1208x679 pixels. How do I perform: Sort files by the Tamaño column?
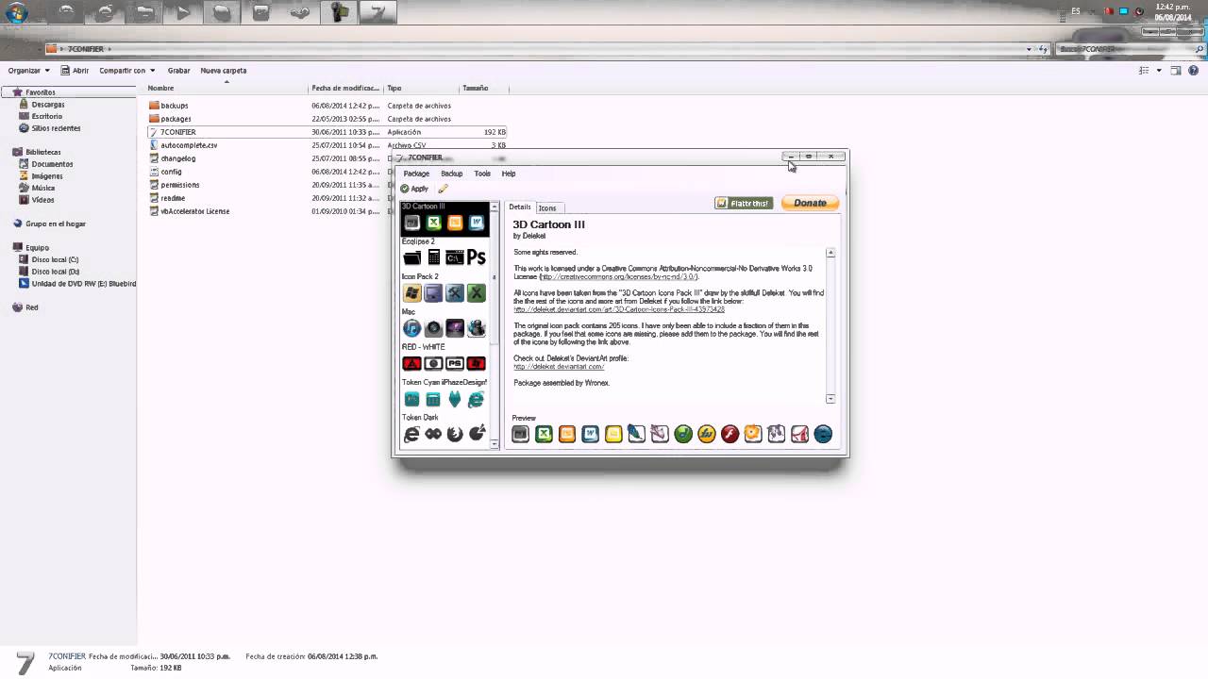(484, 89)
